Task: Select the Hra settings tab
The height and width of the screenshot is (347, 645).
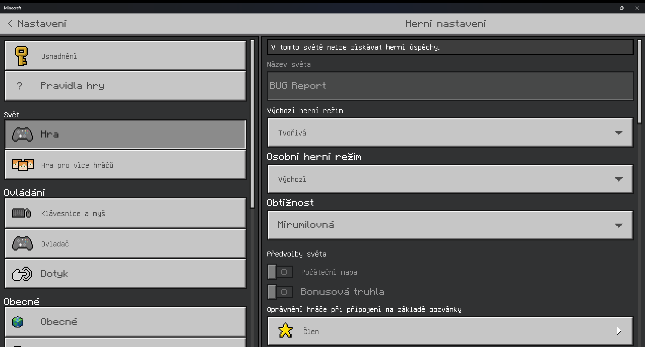Action: tap(125, 134)
